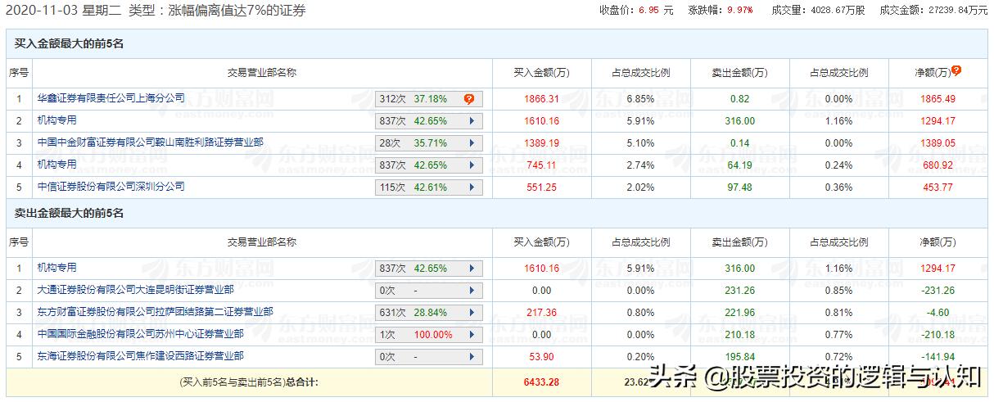
Task: Click the net amount -141.94
Action: [938, 357]
